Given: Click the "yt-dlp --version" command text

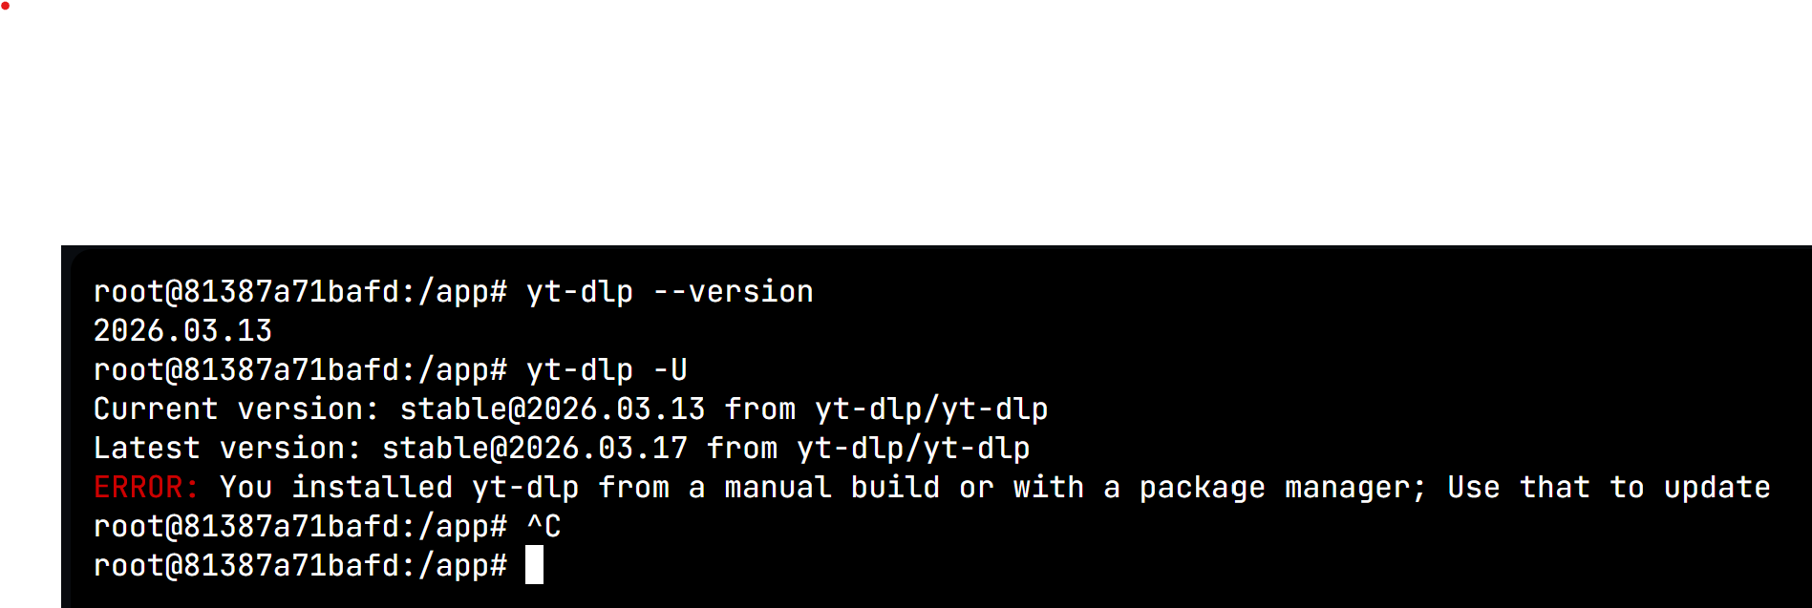Looking at the screenshot, I should pyautogui.click(x=670, y=292).
